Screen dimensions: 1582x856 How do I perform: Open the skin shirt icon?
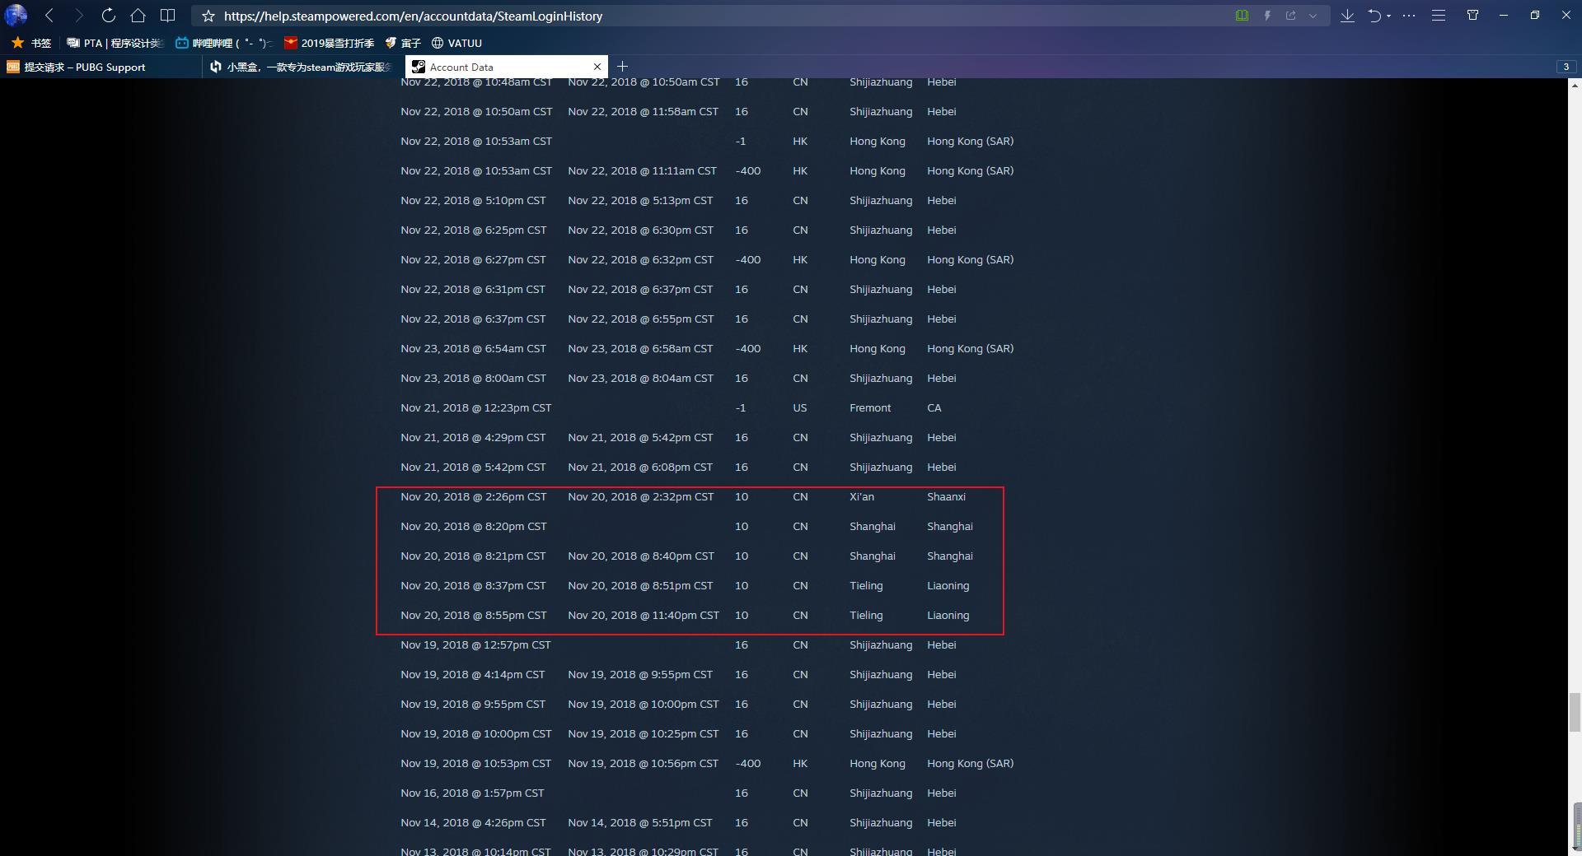[x=1472, y=16]
